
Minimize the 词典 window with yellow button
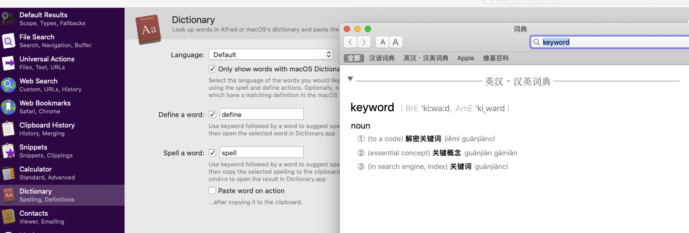click(357, 29)
